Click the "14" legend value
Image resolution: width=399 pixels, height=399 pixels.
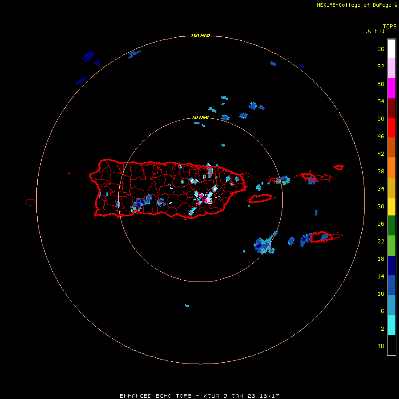click(x=381, y=276)
